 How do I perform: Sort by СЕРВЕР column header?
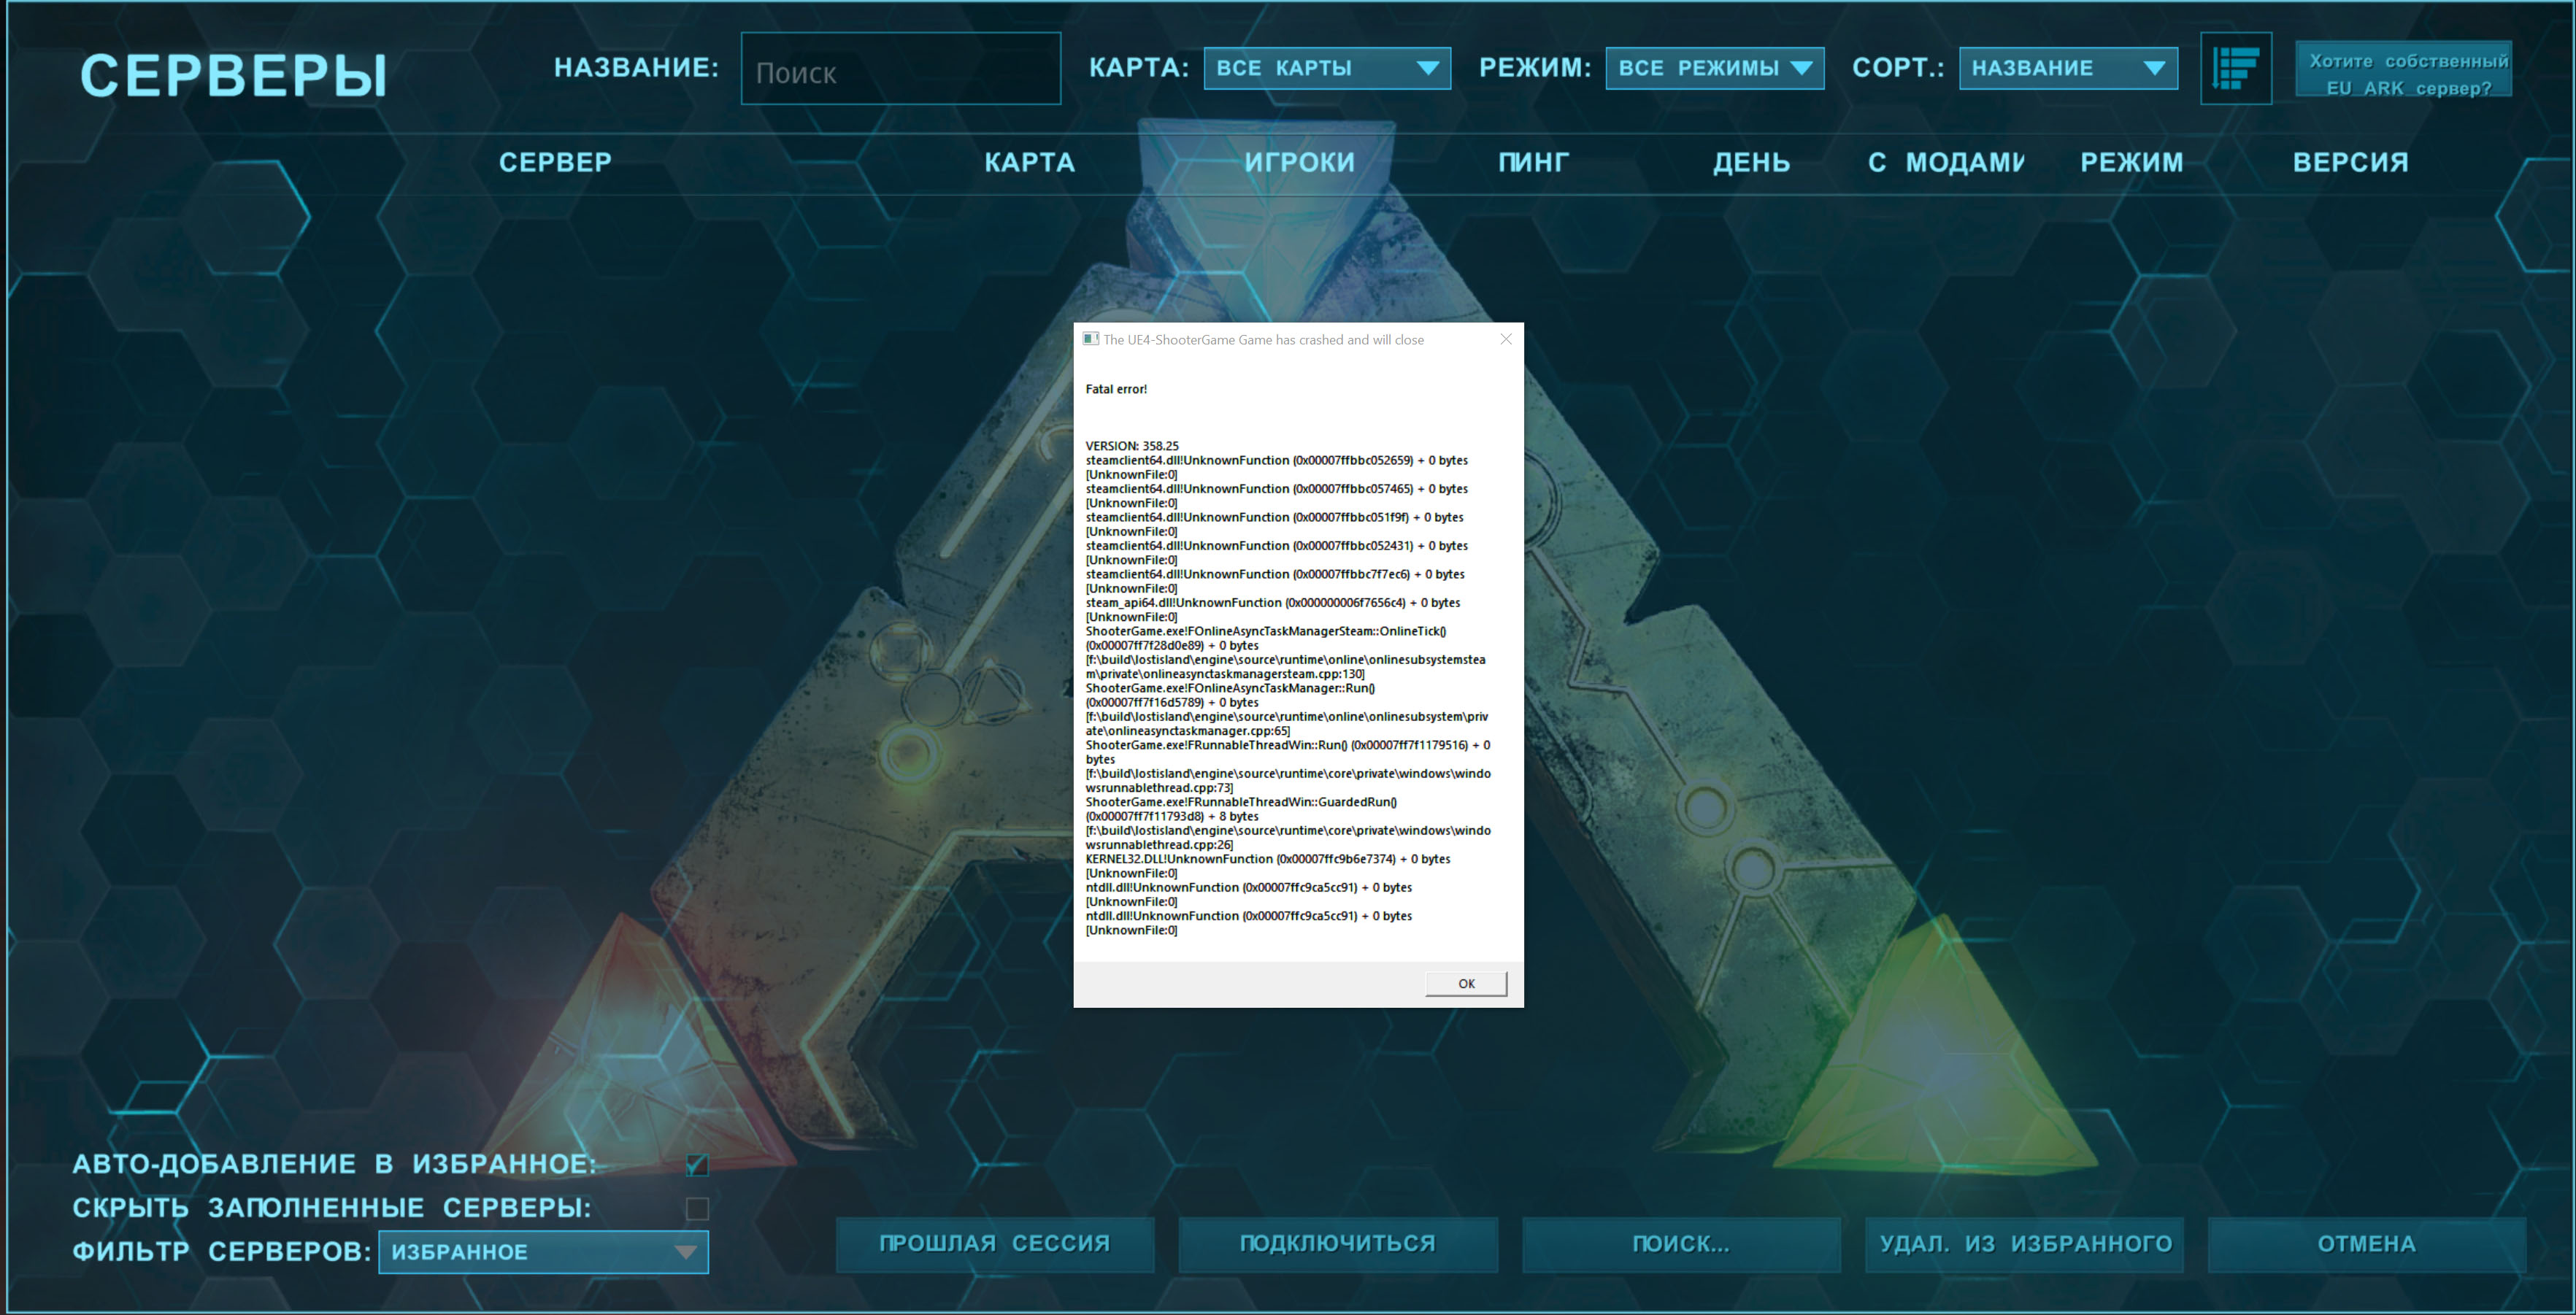point(555,162)
